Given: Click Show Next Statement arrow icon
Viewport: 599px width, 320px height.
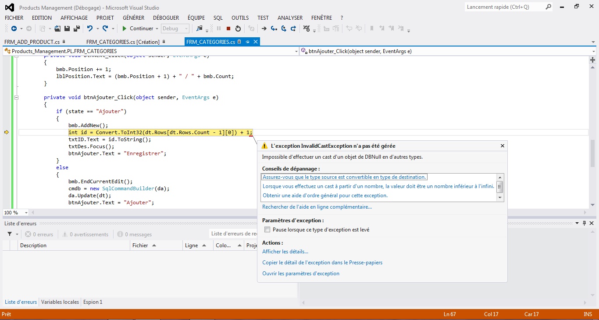Looking at the screenshot, I should [264, 28].
